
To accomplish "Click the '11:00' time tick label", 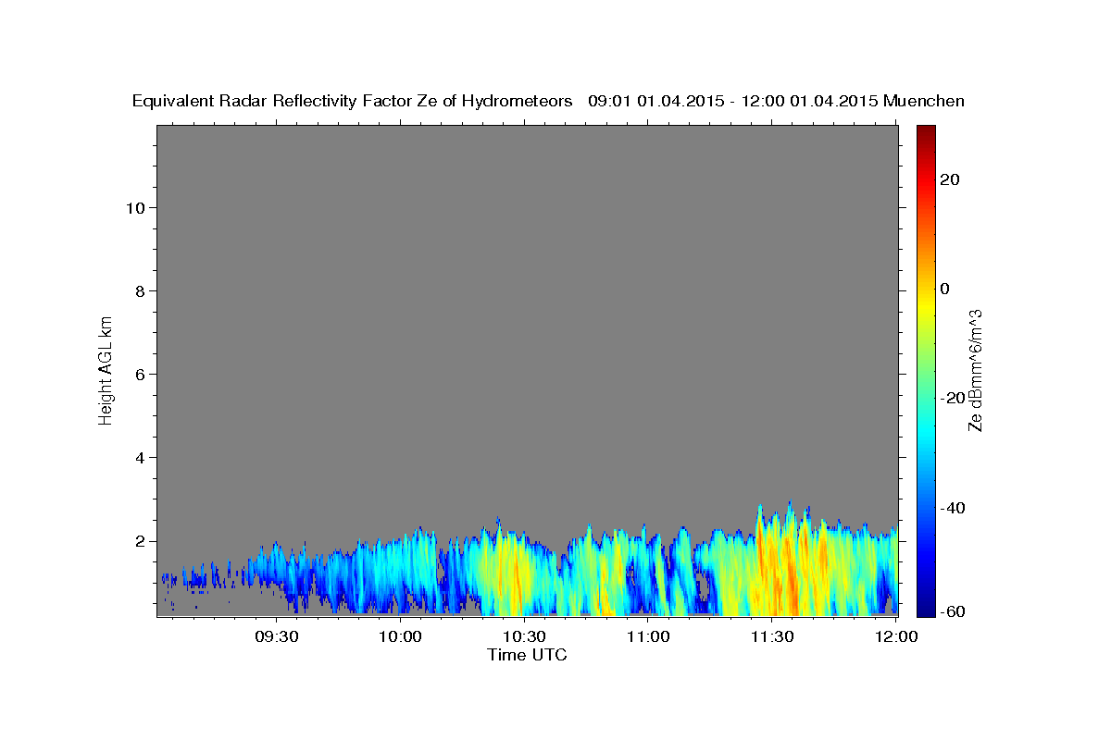I will (648, 636).
